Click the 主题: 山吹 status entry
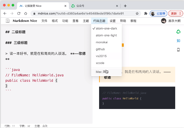 tap(41, 126)
